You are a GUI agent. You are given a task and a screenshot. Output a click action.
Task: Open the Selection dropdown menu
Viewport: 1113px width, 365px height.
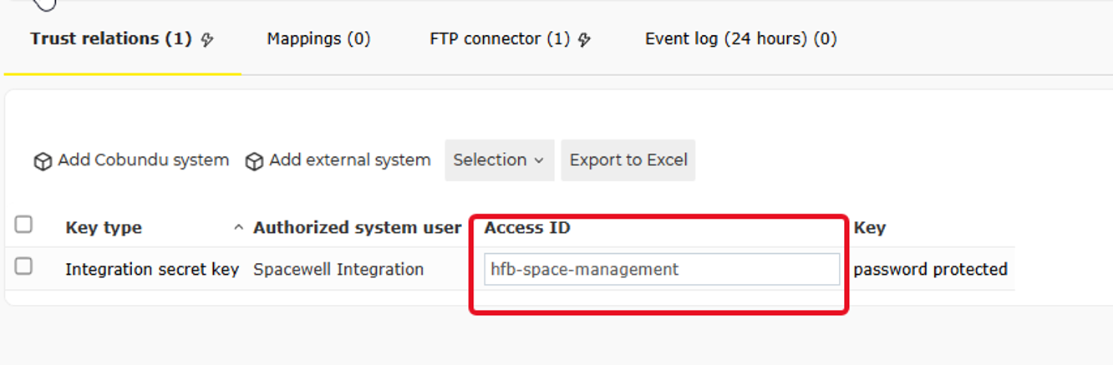click(499, 160)
